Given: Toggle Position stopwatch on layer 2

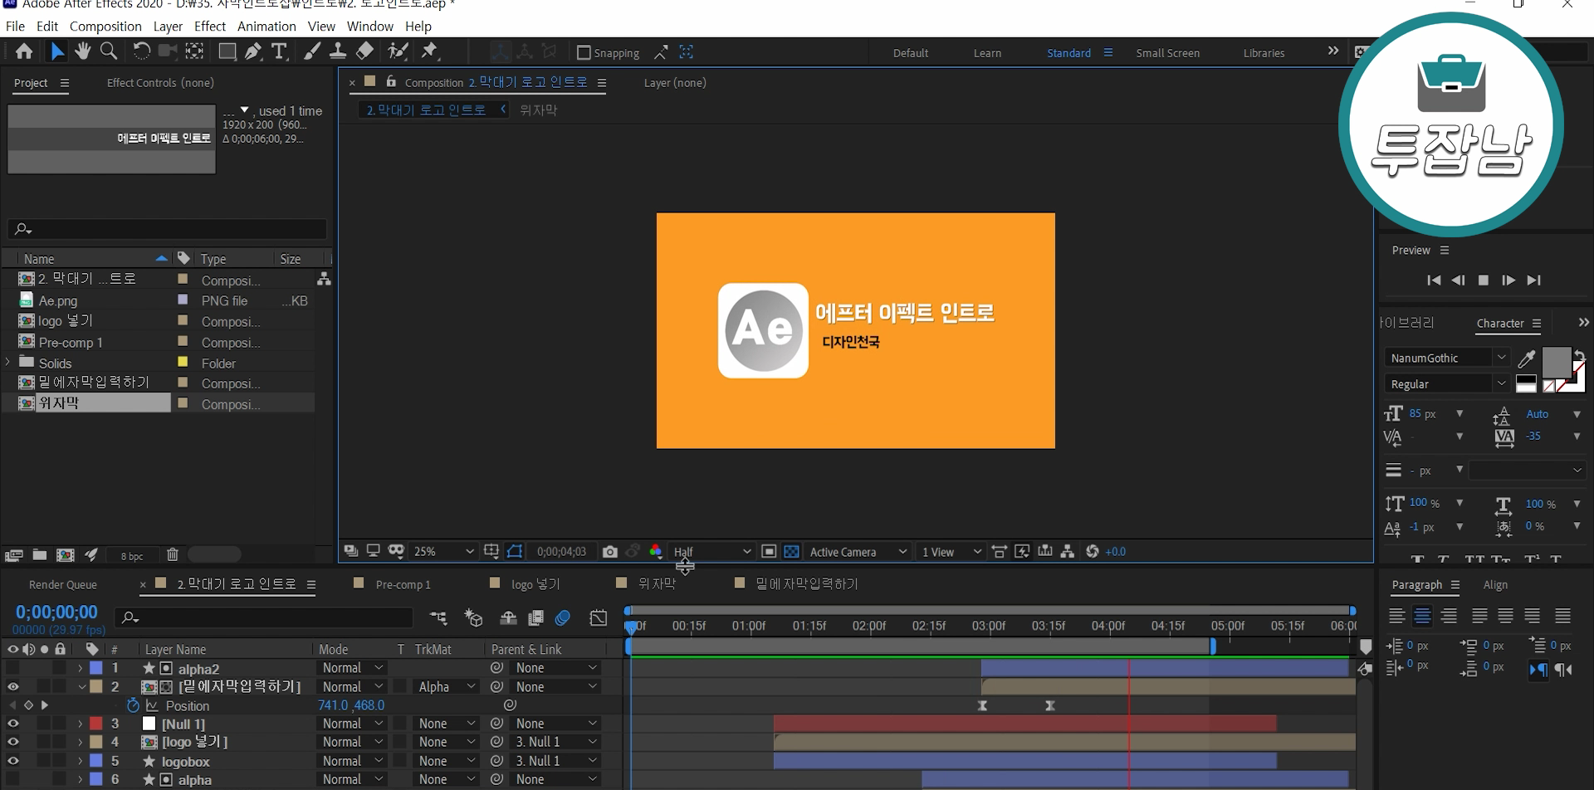Looking at the screenshot, I should pyautogui.click(x=133, y=705).
